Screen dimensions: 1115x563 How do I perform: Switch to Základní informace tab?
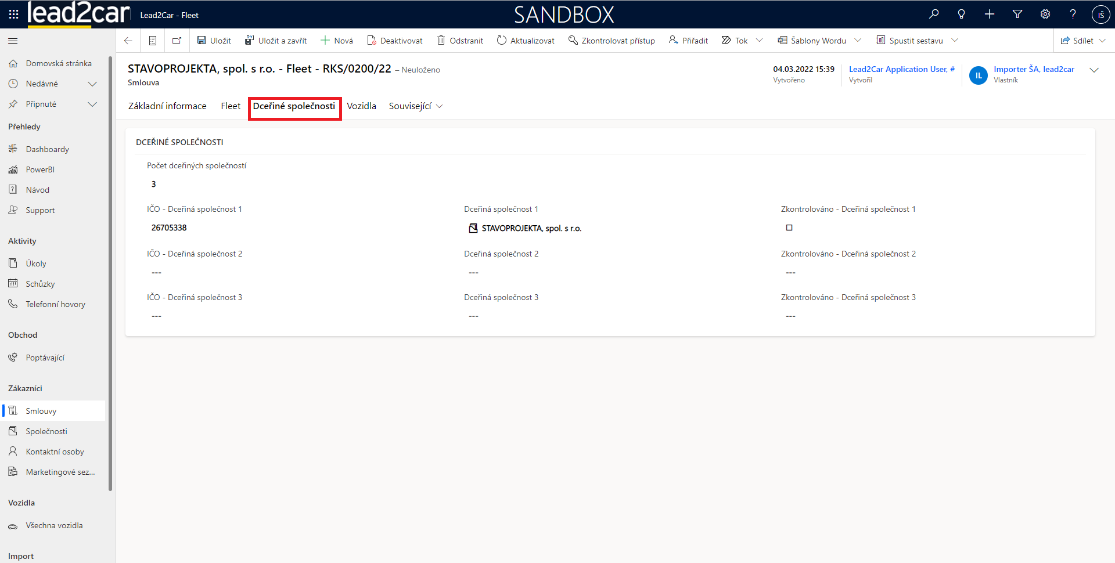pyautogui.click(x=167, y=106)
